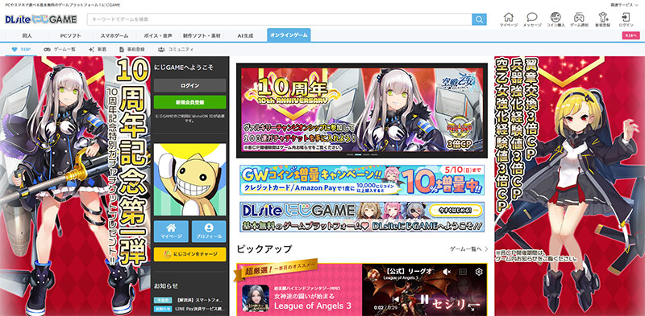
Task: Select first carousel indicator dot
Action: coord(350,154)
